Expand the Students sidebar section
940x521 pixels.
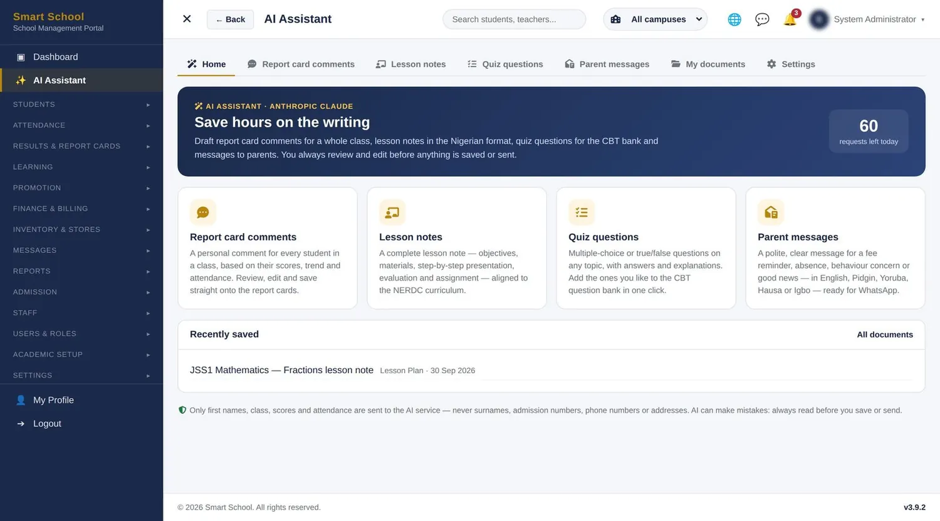click(x=81, y=105)
